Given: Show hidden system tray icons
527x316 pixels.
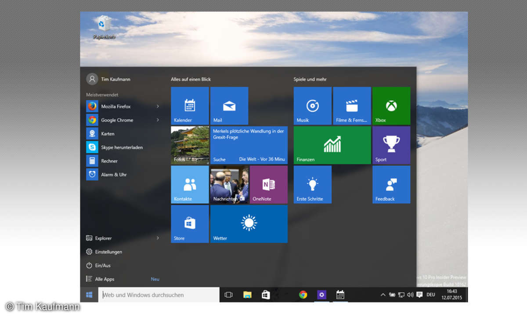Looking at the screenshot, I should [383, 295].
